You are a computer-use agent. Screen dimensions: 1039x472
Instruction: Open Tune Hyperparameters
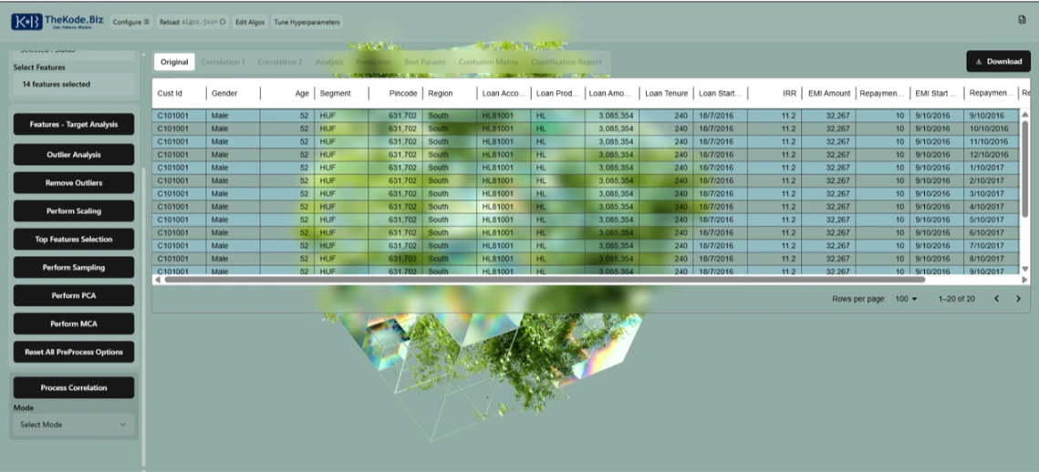[x=307, y=22]
